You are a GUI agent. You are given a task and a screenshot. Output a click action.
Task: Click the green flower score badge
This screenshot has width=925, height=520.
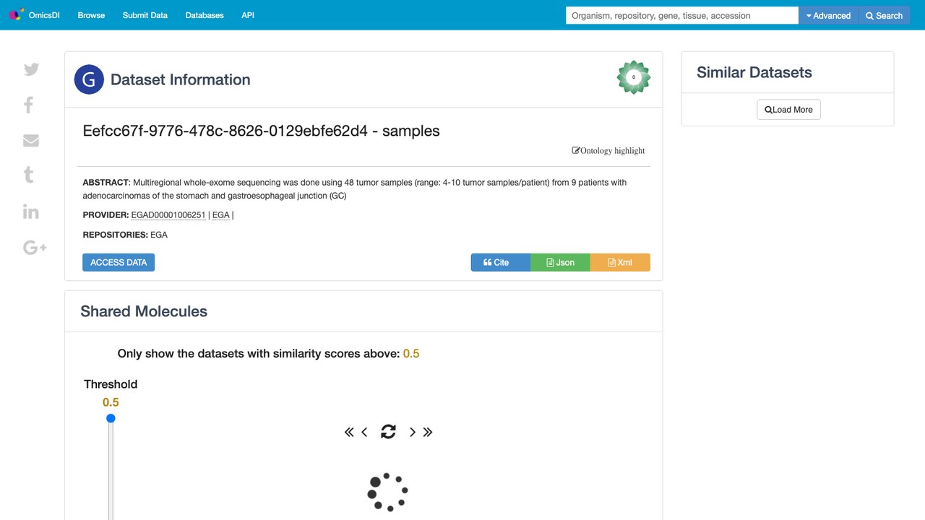634,77
